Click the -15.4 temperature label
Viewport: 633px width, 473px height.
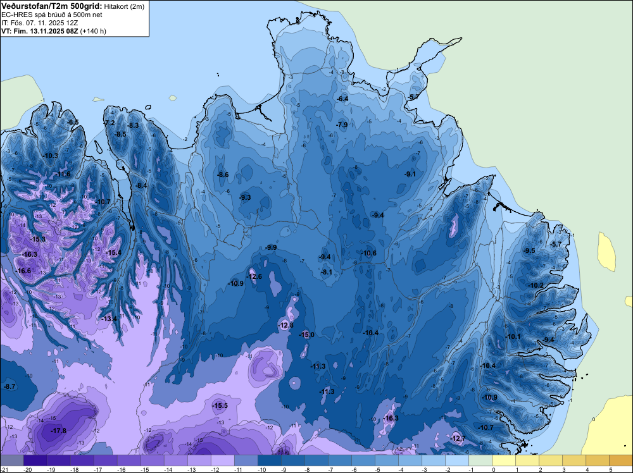114,253
